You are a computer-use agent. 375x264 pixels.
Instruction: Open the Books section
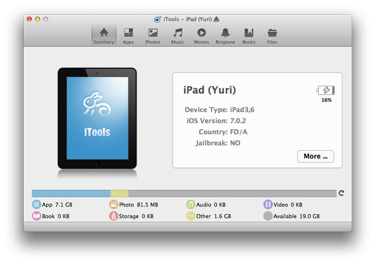(249, 36)
